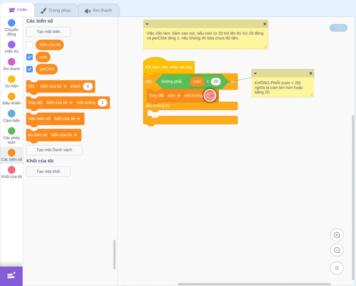Image resolution: width=356 pixels, height=286 pixels.
Task: Open the add extension button
Action: [11, 276]
